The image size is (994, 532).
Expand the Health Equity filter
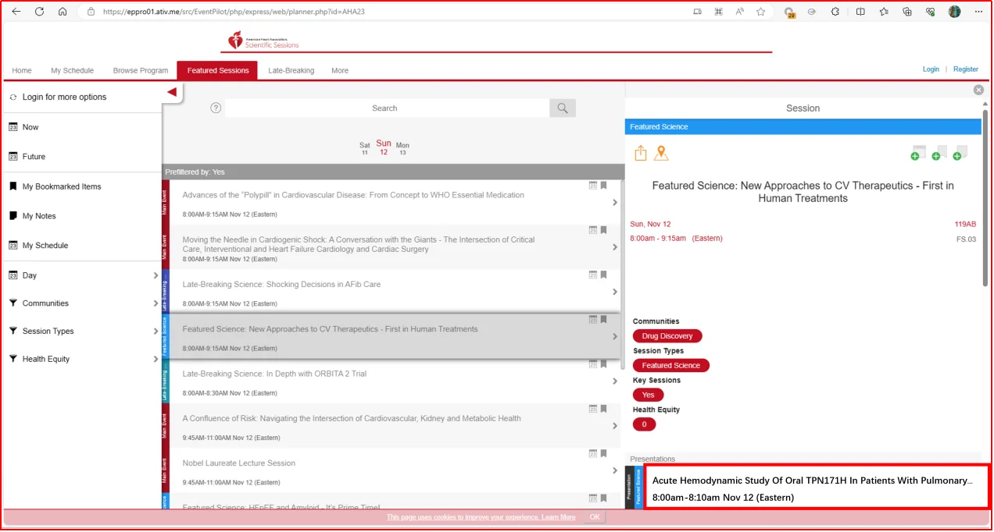(156, 360)
